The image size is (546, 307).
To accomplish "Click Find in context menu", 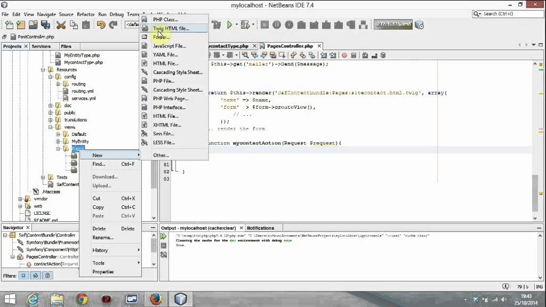I will pyautogui.click(x=110, y=164).
